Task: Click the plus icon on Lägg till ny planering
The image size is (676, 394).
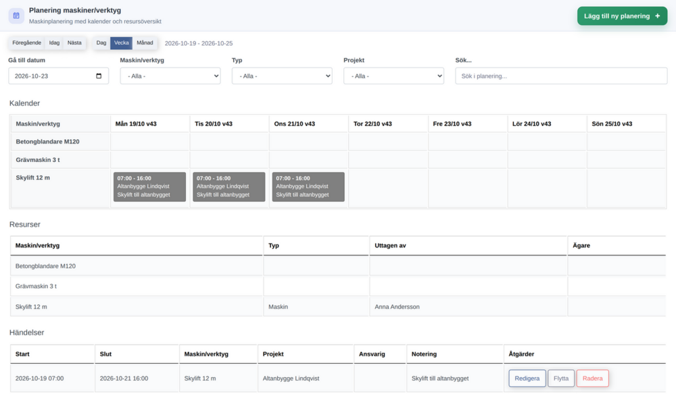Action: click(x=658, y=16)
